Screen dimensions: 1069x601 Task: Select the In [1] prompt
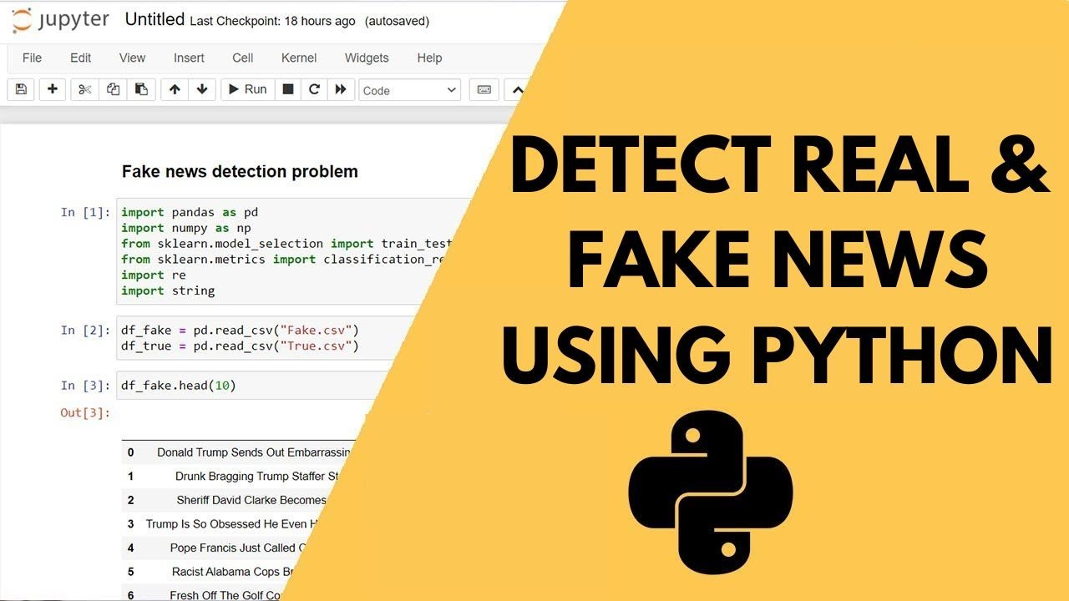coord(85,212)
